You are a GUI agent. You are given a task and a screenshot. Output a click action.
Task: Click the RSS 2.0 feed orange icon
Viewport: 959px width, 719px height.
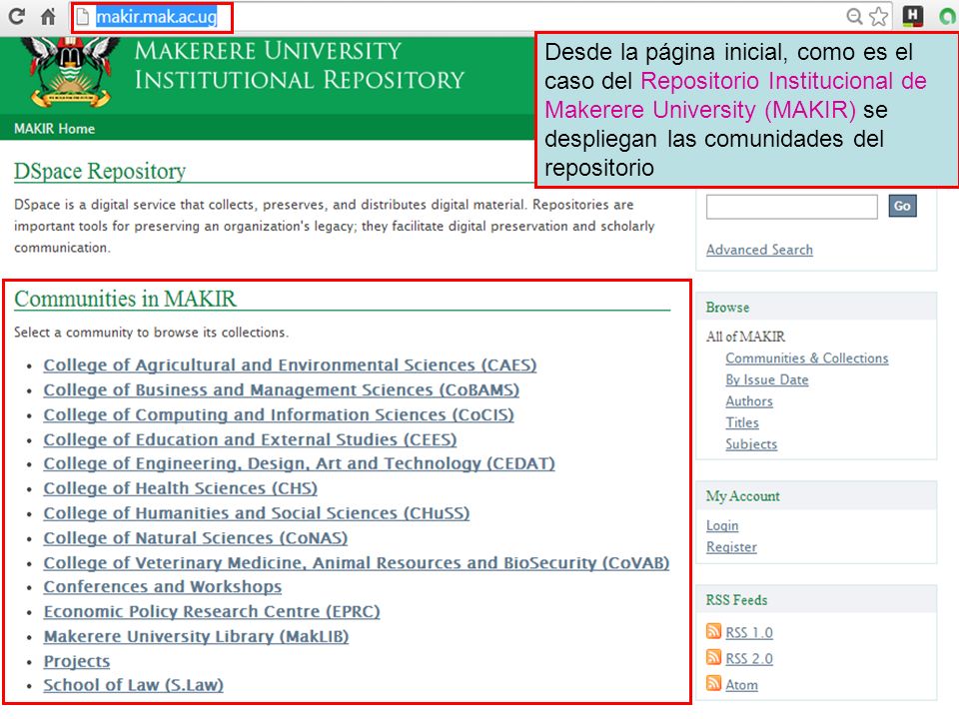click(713, 657)
